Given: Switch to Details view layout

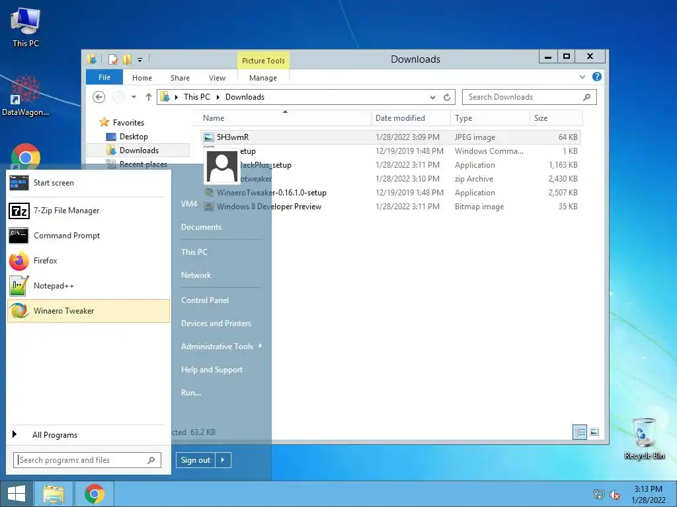Looking at the screenshot, I should click(579, 432).
